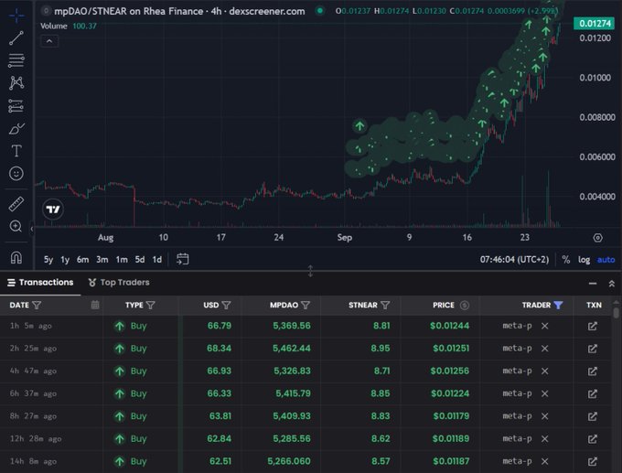Image resolution: width=622 pixels, height=473 pixels.
Task: Click trader meta-p in 6h 37m row
Action: click(x=517, y=393)
